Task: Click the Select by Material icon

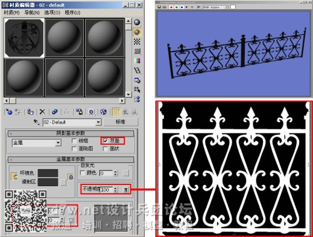Action: (137, 90)
